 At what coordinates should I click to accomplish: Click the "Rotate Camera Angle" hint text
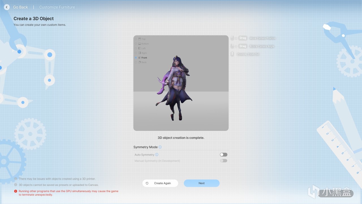pyautogui.click(x=262, y=46)
